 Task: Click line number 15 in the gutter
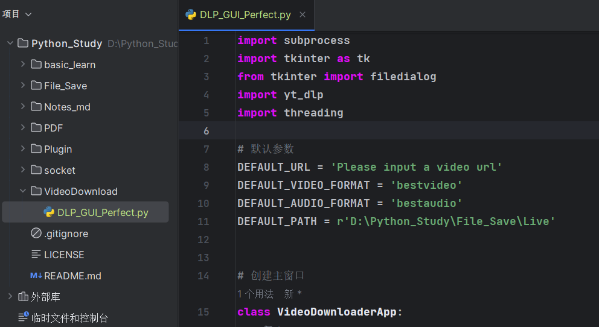click(203, 312)
